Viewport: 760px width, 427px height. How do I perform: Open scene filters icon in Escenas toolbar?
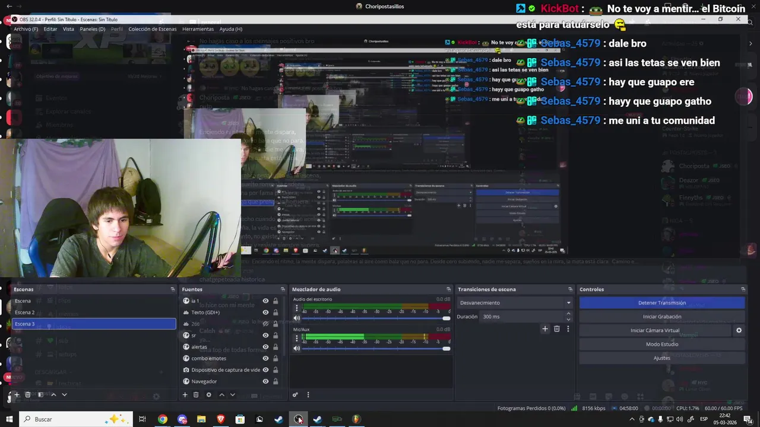click(40, 394)
